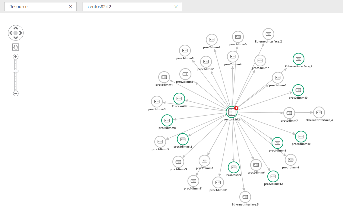Click the EthernetInterface_1 node icon

[298, 59]
